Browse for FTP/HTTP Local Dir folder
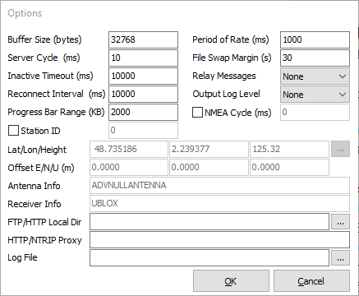The image size is (359, 296). [x=340, y=222]
